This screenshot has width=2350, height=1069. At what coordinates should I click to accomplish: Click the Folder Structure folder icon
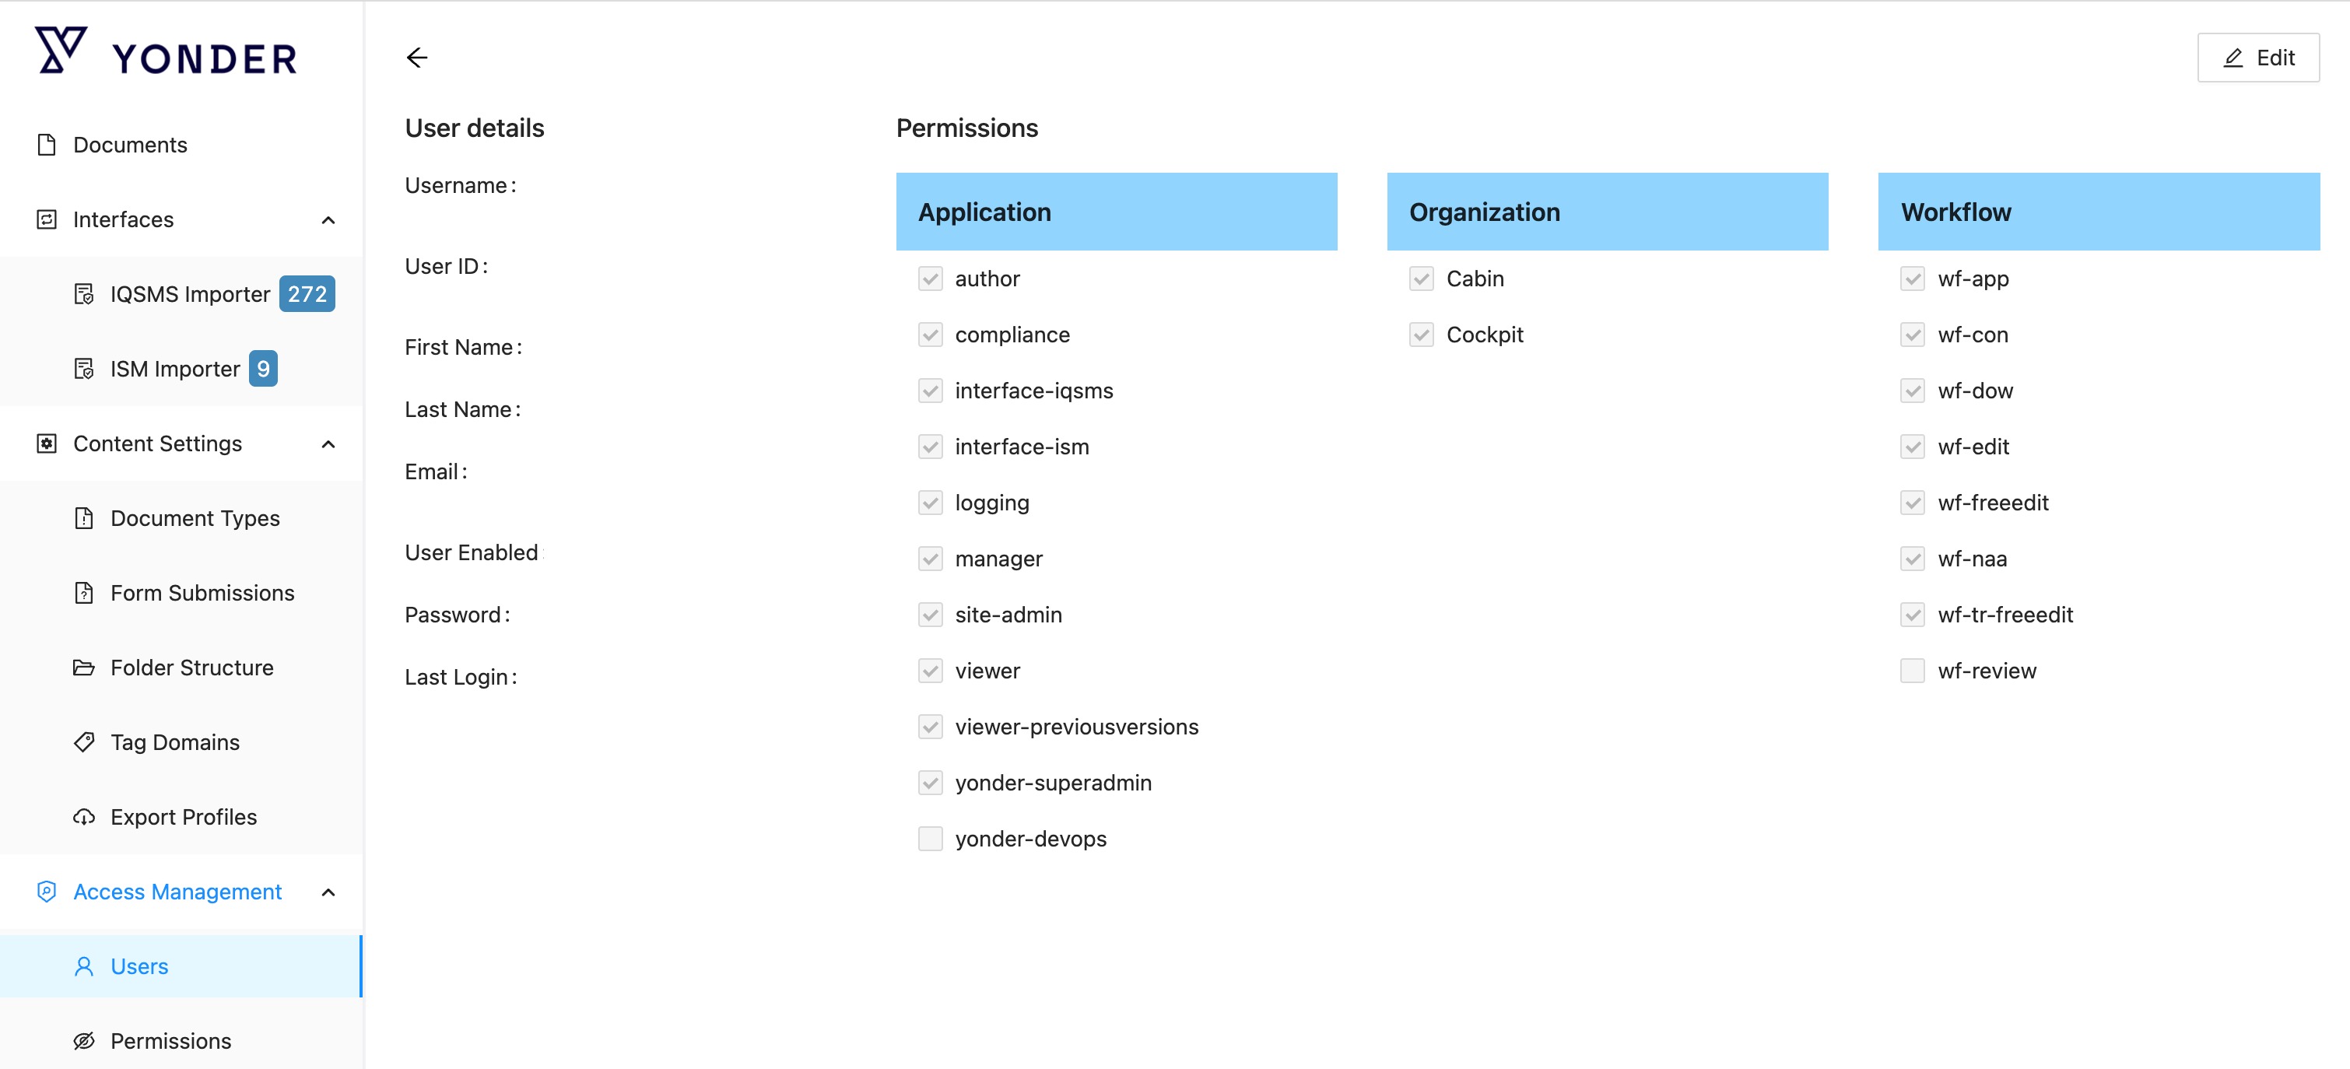[x=84, y=668]
